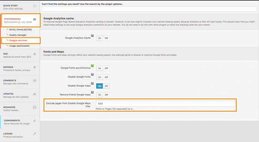Image resolution: width=259 pixels, height=142 pixels.
Task: Turn Google Analytics Cache Off
Action: tap(106, 38)
